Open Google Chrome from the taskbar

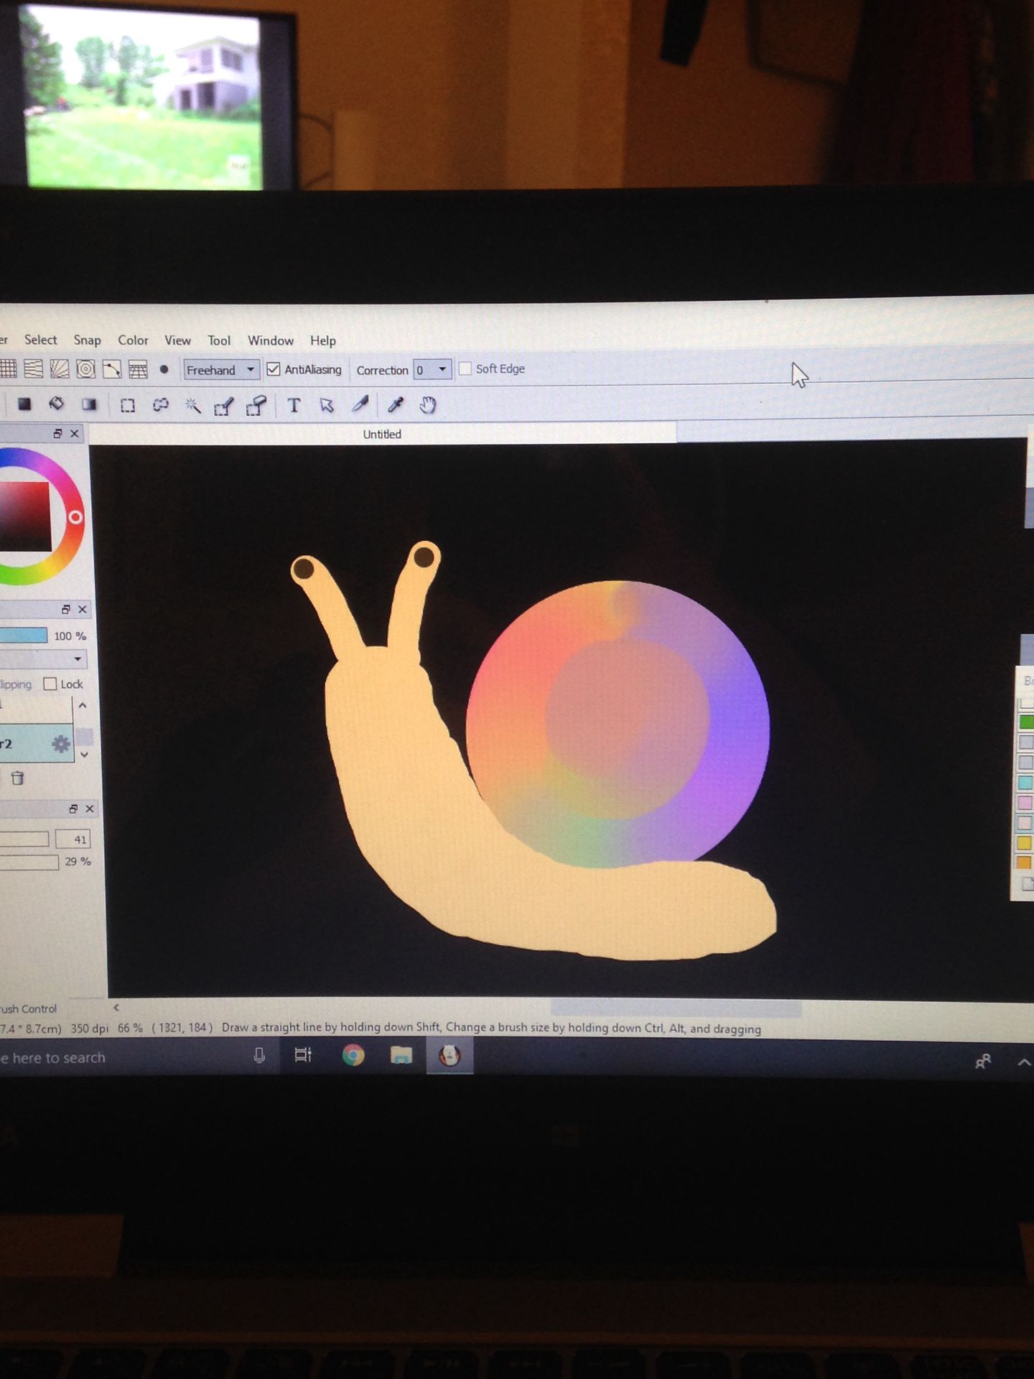[x=353, y=1055]
